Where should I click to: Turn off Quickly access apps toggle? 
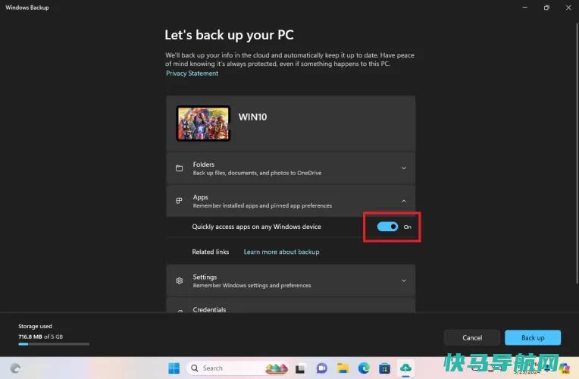point(387,227)
